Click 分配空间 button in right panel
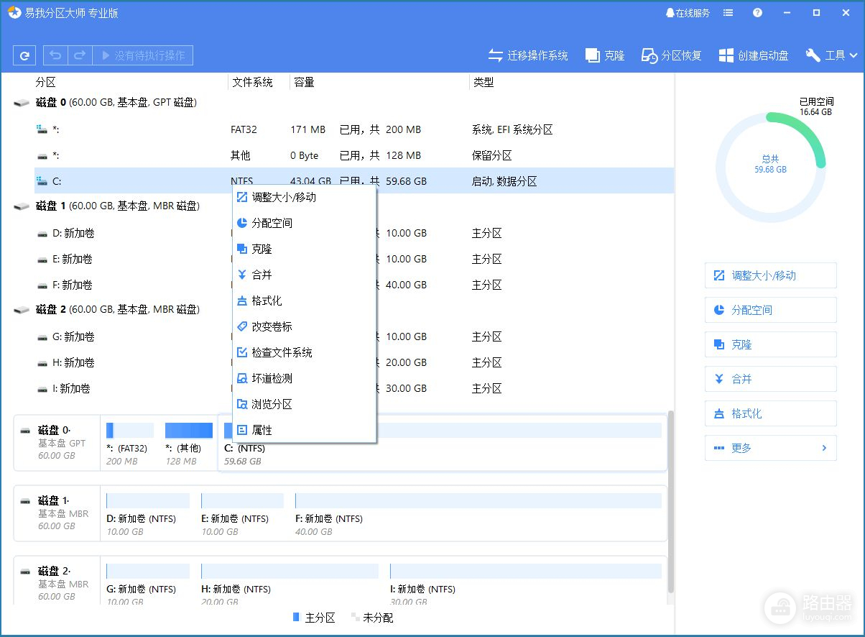Image resolution: width=865 pixels, height=637 pixels. (x=770, y=310)
